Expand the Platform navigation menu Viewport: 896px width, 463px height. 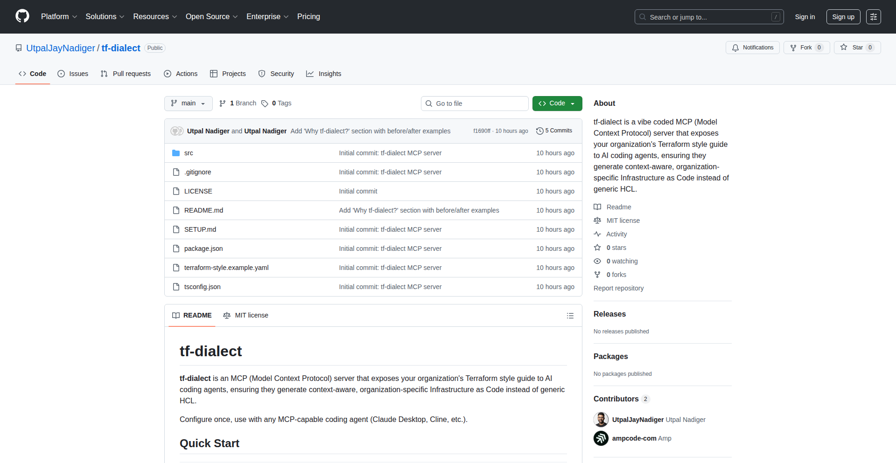click(59, 17)
